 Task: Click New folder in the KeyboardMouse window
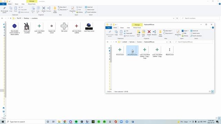pyautogui.click(x=160, y=33)
